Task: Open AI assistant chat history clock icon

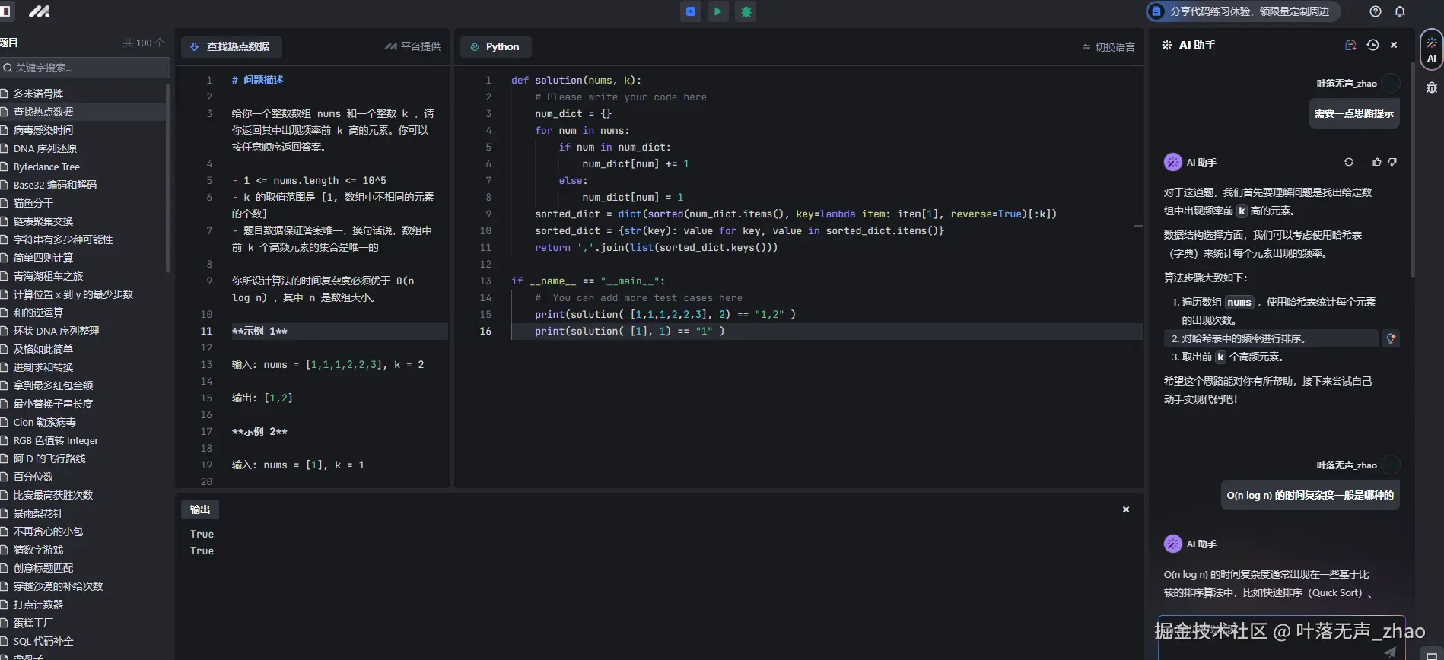Action: [1372, 45]
